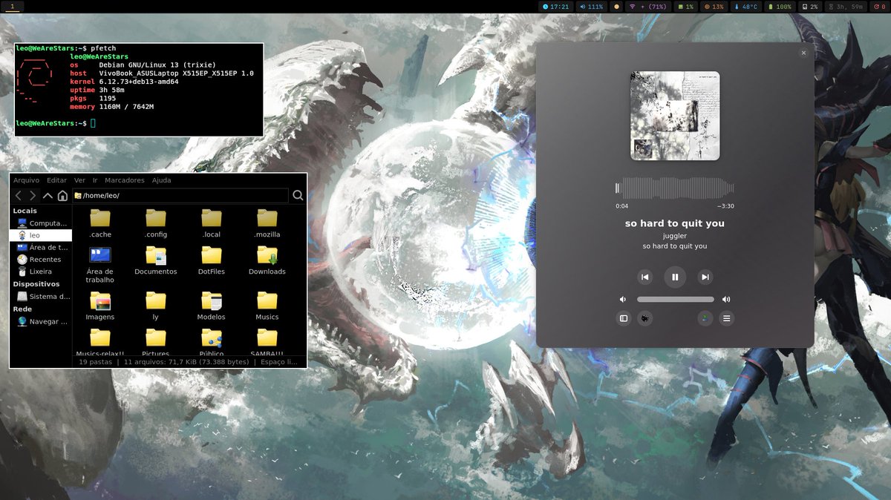Click workspace 1 indicator in top bar
Screen dimensions: 891x500
pyautogui.click(x=13, y=6)
